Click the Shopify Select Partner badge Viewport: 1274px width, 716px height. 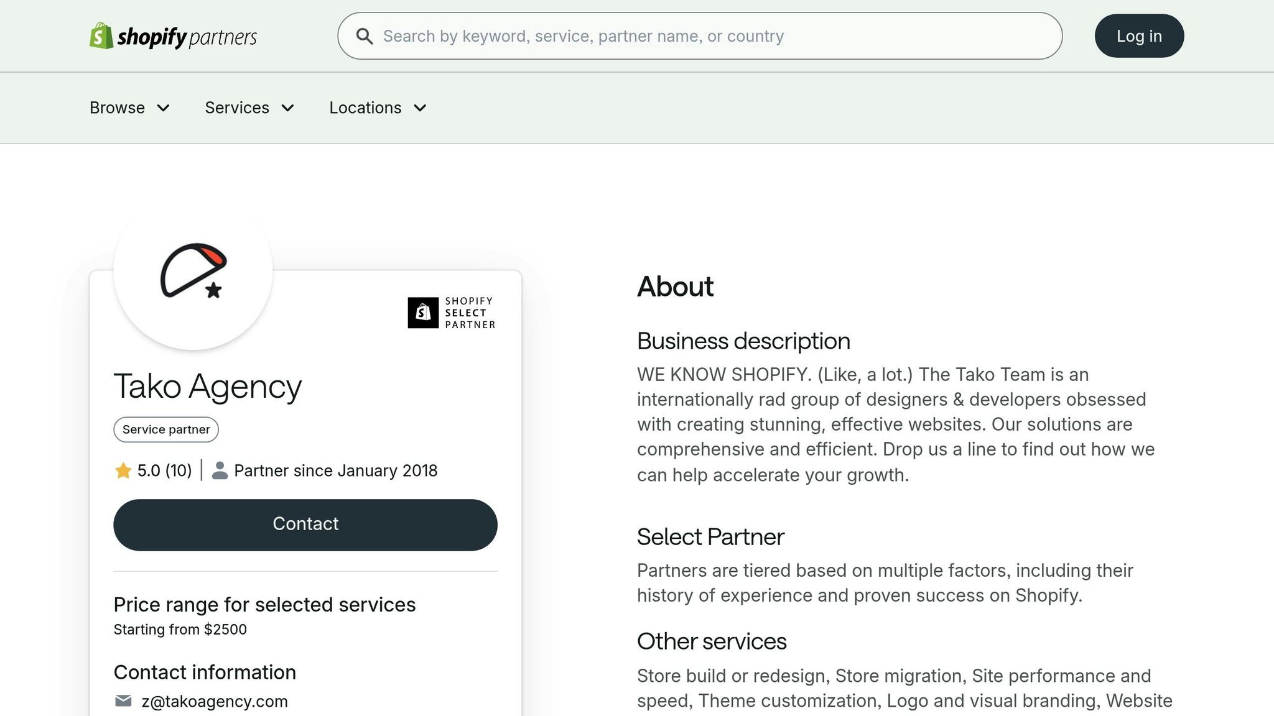click(x=452, y=313)
